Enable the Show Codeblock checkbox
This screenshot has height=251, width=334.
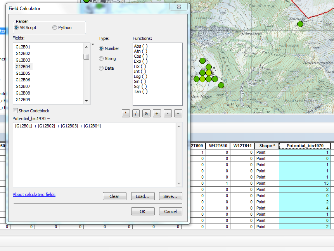pyautogui.click(x=16, y=111)
